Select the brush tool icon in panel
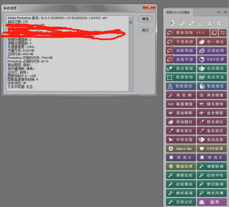The height and width of the screenshot is (207, 229). [x=173, y=23]
